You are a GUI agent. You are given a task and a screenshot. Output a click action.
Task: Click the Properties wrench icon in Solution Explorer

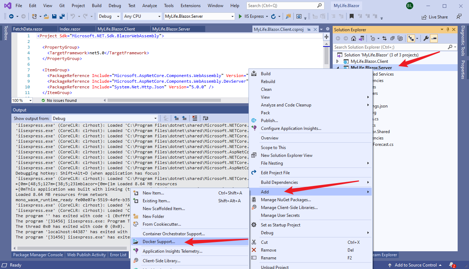tap(426, 38)
